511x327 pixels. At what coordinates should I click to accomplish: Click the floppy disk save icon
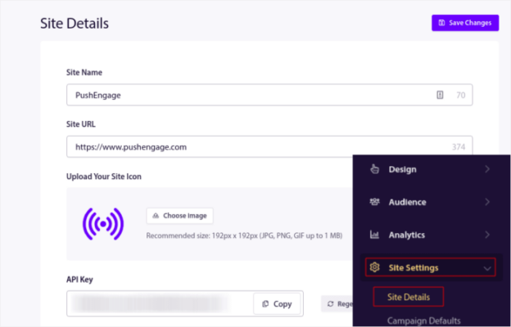pyautogui.click(x=442, y=23)
